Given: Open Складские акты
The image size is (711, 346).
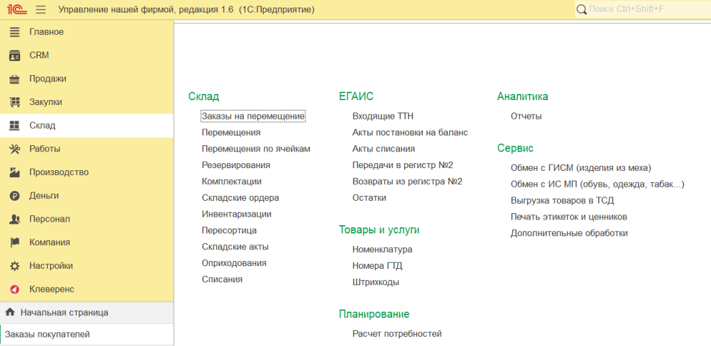Looking at the screenshot, I should pyautogui.click(x=235, y=247).
